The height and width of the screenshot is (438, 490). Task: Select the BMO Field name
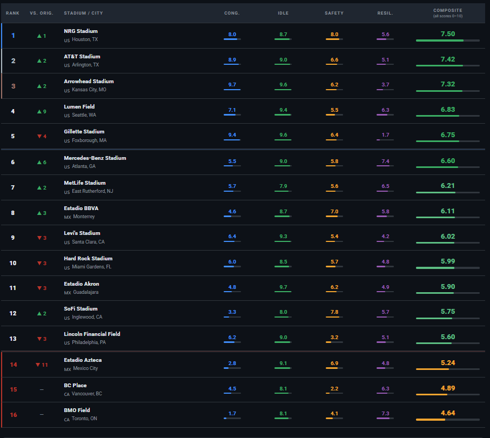[x=77, y=410]
